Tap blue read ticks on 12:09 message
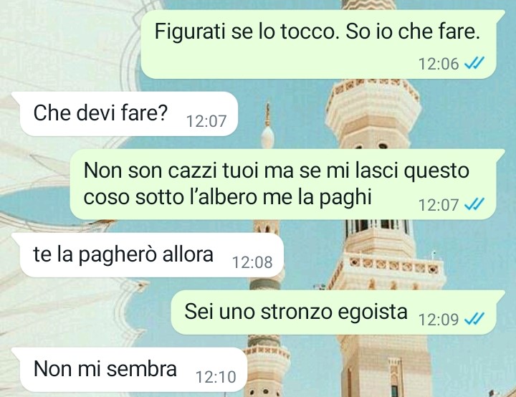 coord(474,319)
